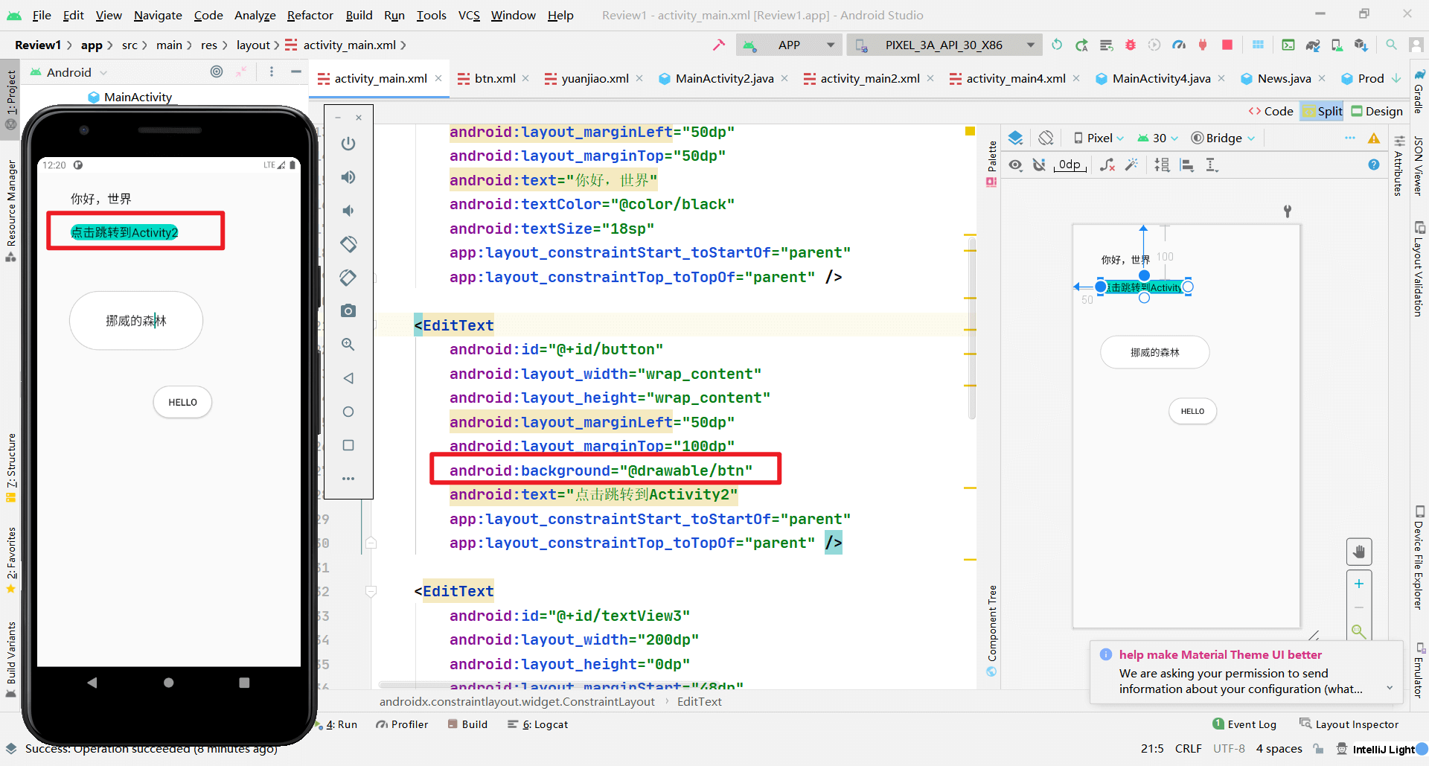Viewport: 1429px width, 766px height.
Task: Click the red Stop app button
Action: pyautogui.click(x=1227, y=45)
